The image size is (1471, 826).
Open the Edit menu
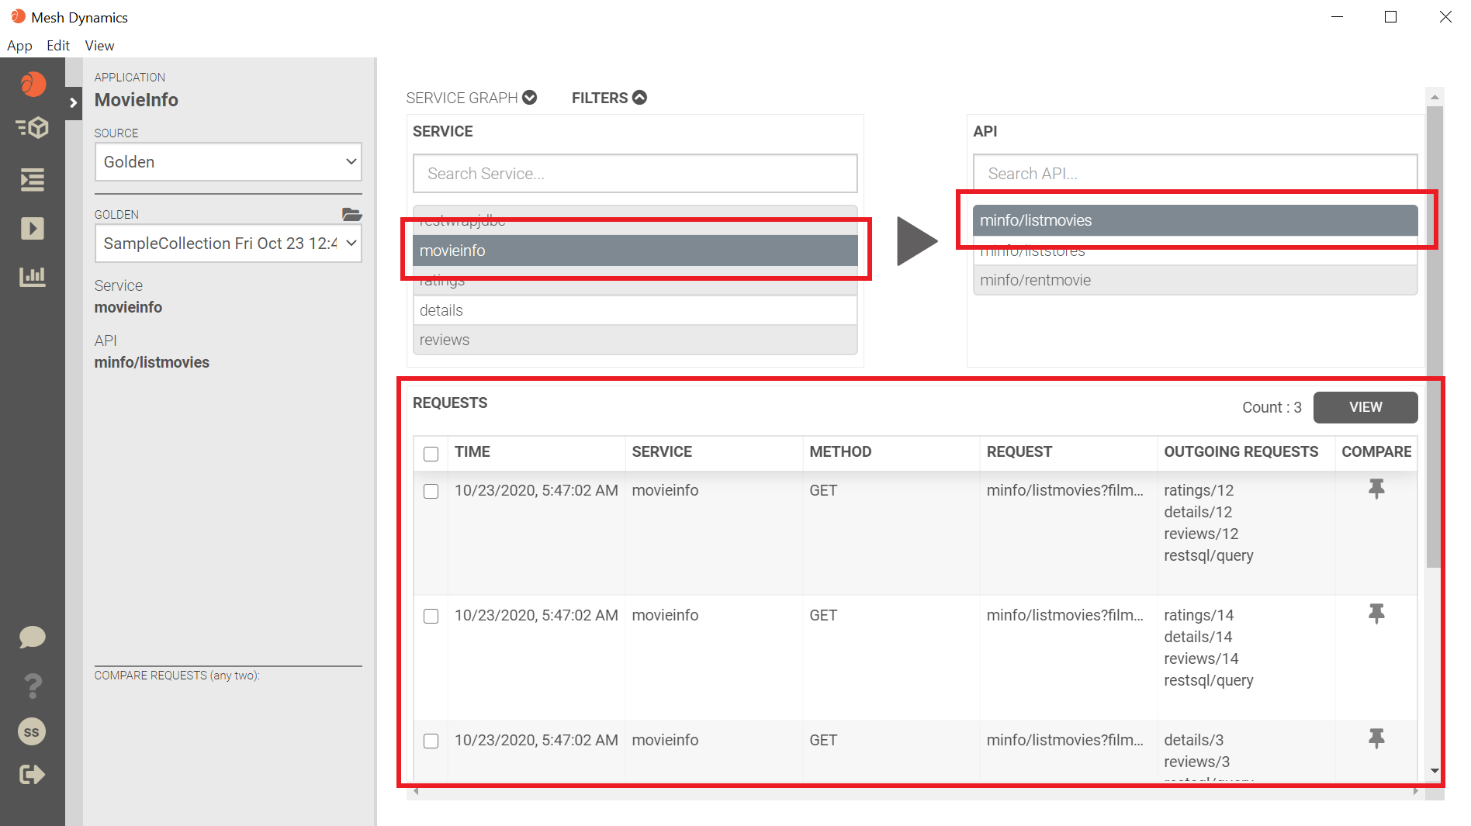tap(58, 46)
